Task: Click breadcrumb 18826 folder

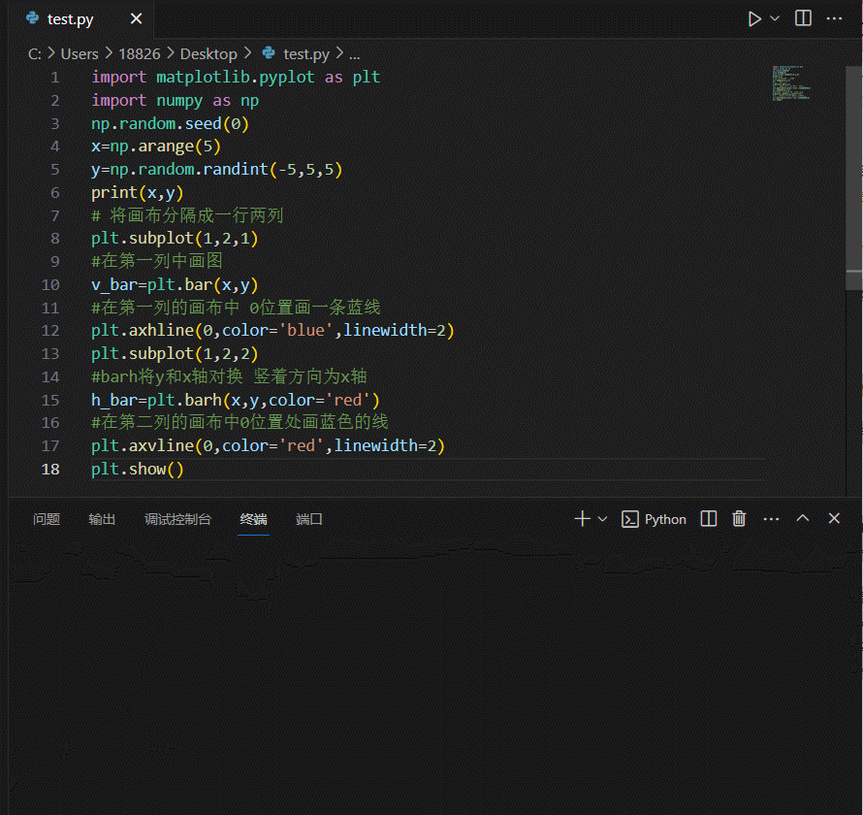Action: 140,54
